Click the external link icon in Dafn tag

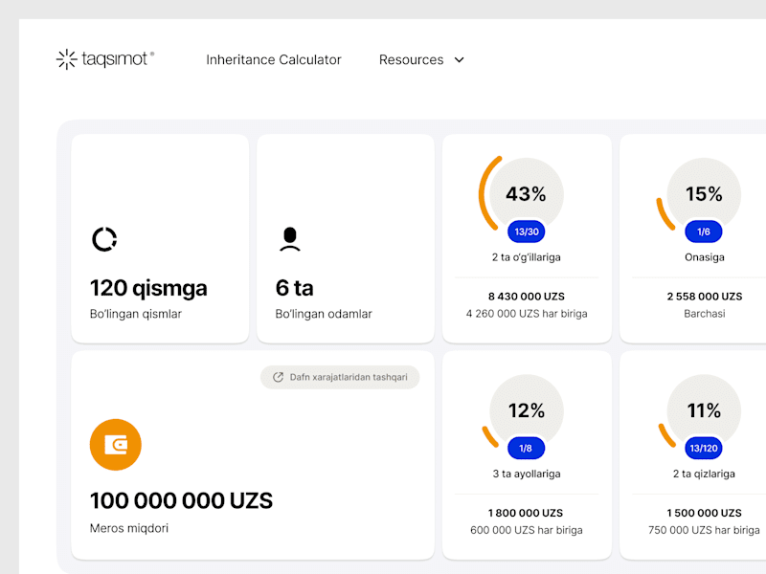278,377
